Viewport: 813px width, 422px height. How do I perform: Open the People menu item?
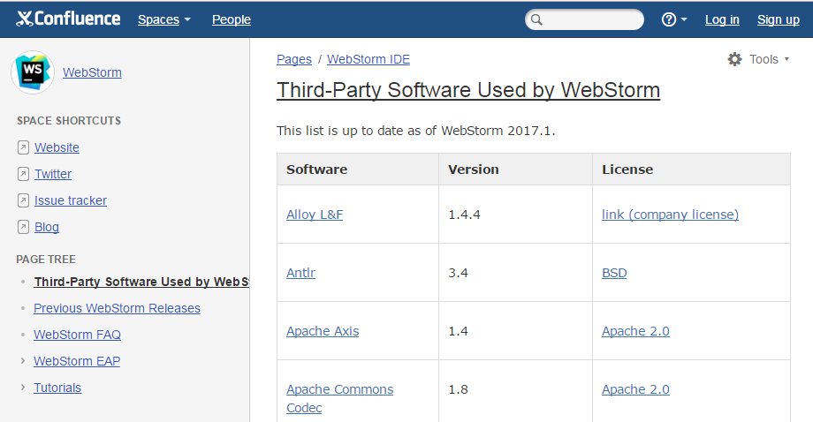tap(232, 19)
